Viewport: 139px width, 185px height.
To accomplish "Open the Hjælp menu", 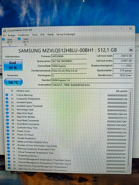I will pyautogui.click(x=51, y=34).
